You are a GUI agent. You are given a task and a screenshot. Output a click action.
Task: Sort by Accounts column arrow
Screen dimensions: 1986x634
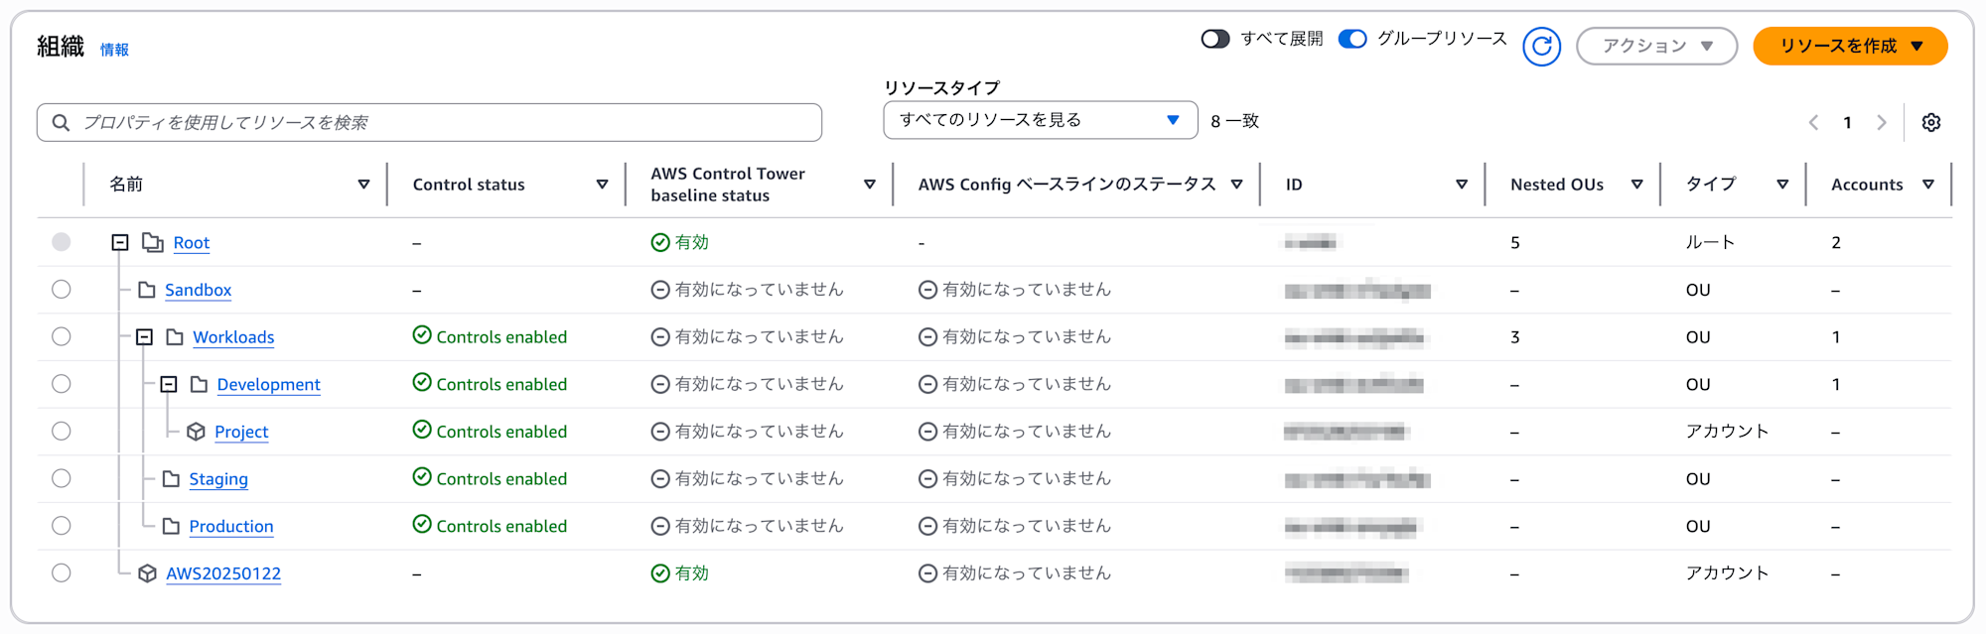coord(1928,185)
